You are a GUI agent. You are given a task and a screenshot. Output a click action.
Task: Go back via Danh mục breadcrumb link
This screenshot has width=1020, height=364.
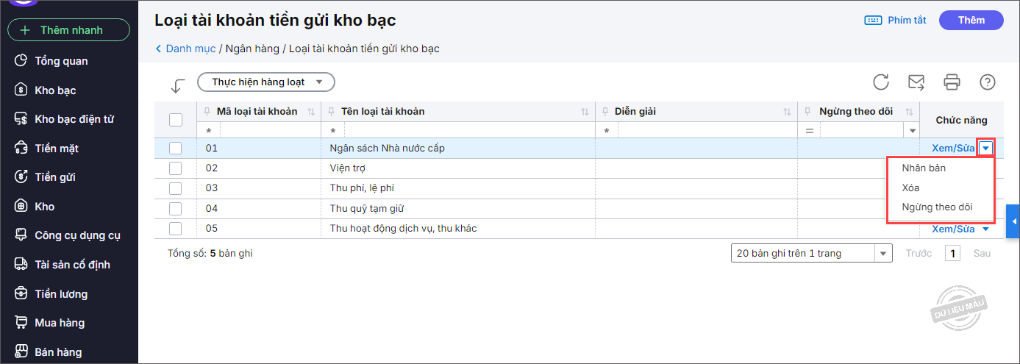click(190, 49)
